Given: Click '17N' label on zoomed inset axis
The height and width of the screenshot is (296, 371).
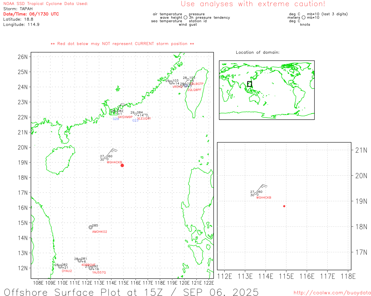Looking at the screenshot, I should coord(361,252).
